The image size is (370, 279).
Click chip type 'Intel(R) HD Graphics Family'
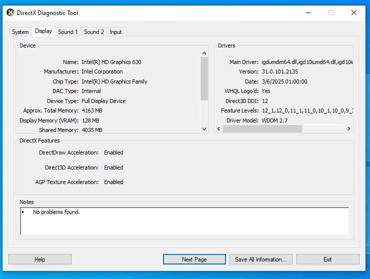pyautogui.click(x=114, y=81)
